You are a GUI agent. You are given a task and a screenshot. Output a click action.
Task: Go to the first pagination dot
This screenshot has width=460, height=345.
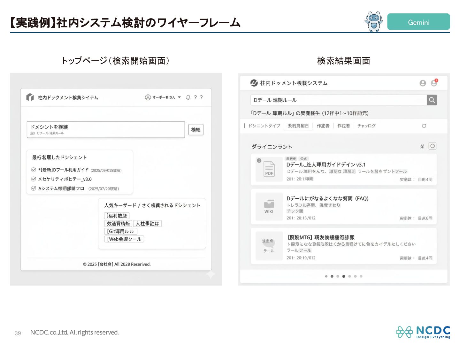[326, 276]
